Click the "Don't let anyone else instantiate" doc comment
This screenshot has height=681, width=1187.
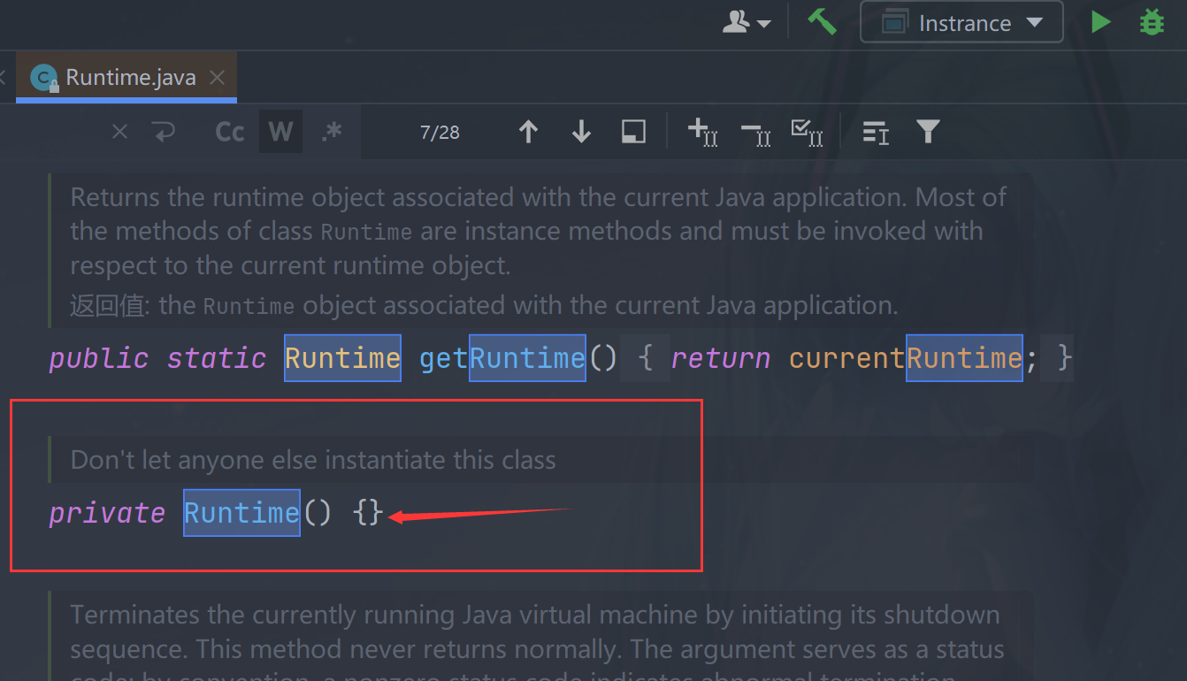click(x=313, y=460)
